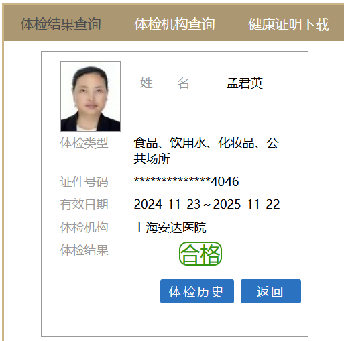Select the name 孟君英

pos(245,83)
